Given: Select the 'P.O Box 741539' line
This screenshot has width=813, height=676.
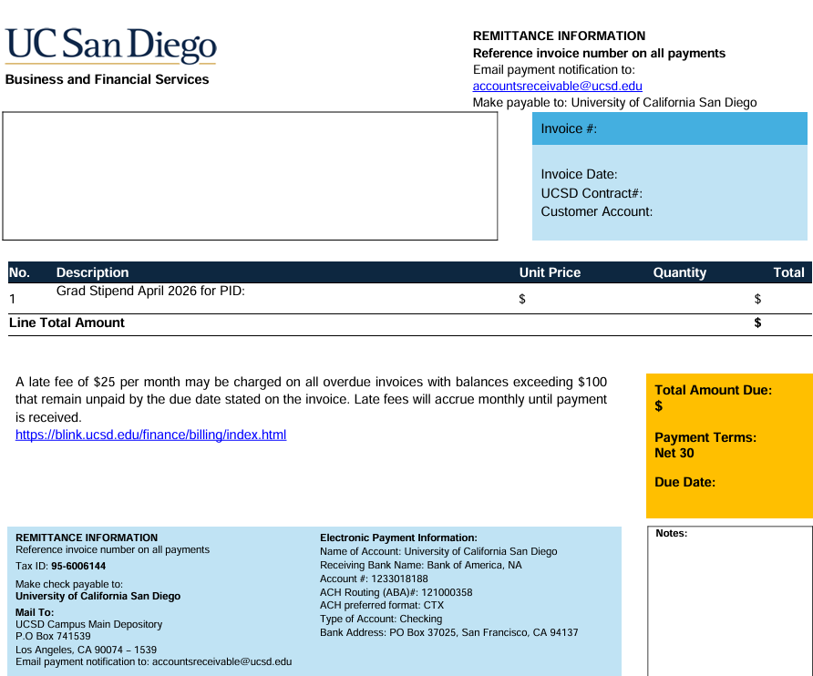Looking at the screenshot, I should [53, 636].
